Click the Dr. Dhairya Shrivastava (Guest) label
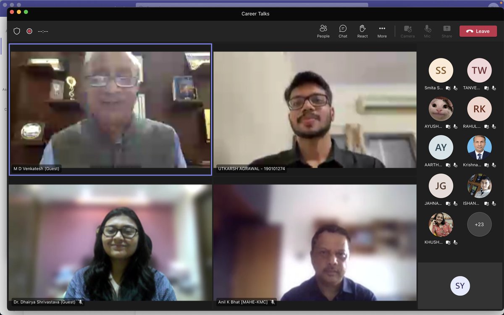Screen dimensions: 504x315 44,302
